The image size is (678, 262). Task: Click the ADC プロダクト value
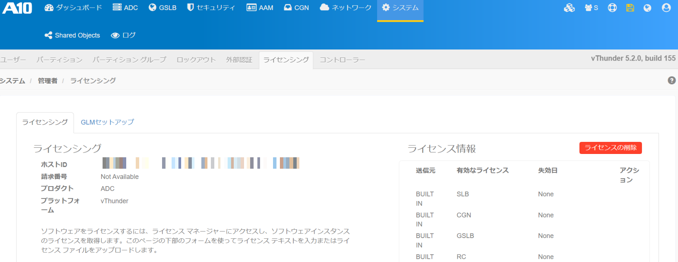pyautogui.click(x=108, y=189)
